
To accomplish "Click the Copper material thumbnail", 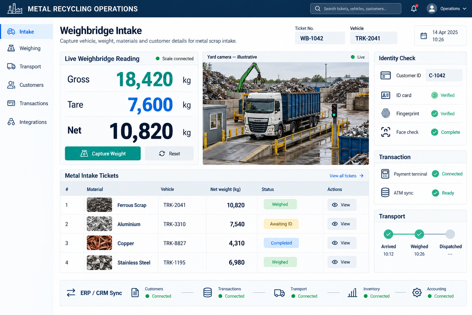I will pos(99,243).
